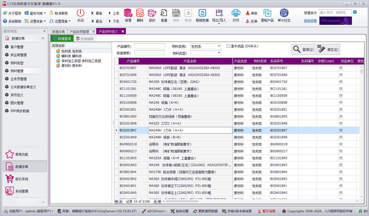Tick the 查半成品 (D0开头) checkbox
Image resolution: width=369 pixels, height=216 pixels.
(x=228, y=46)
